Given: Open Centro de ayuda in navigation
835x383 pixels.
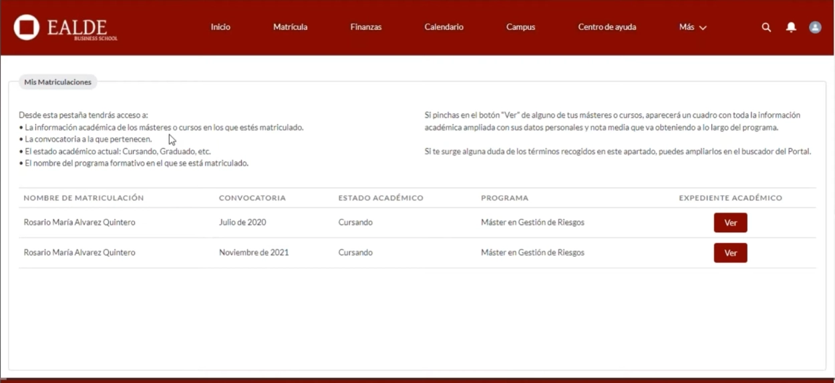Looking at the screenshot, I should pos(607,27).
